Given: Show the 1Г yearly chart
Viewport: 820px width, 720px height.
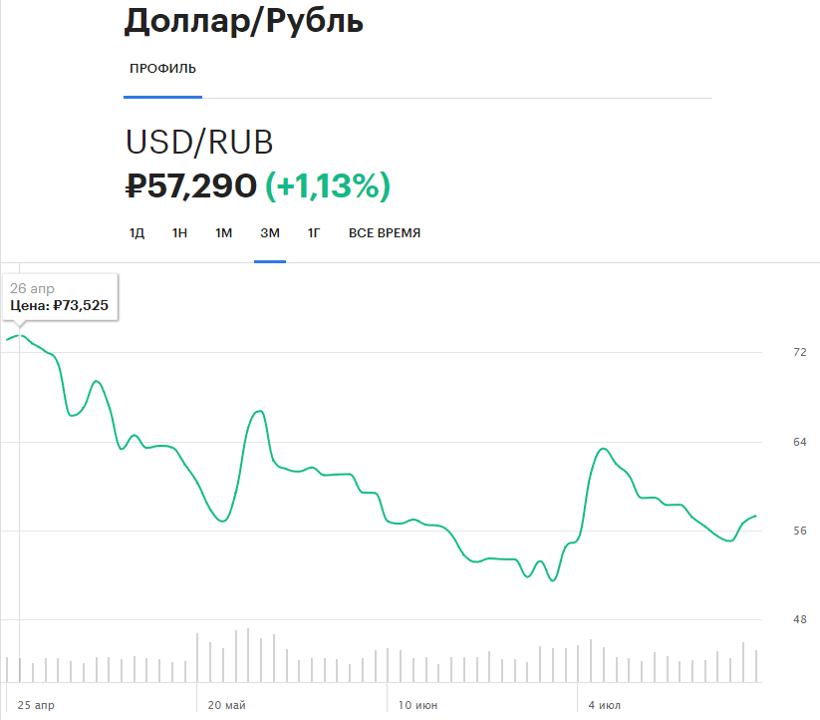Looking at the screenshot, I should coord(314,233).
